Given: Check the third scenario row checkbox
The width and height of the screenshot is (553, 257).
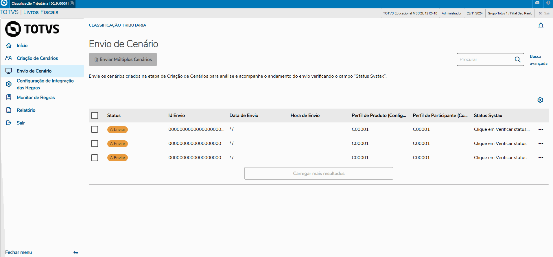Looking at the screenshot, I should (95, 158).
